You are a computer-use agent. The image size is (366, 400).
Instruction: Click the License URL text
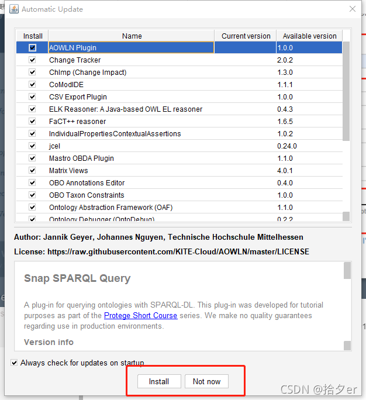[178, 251]
